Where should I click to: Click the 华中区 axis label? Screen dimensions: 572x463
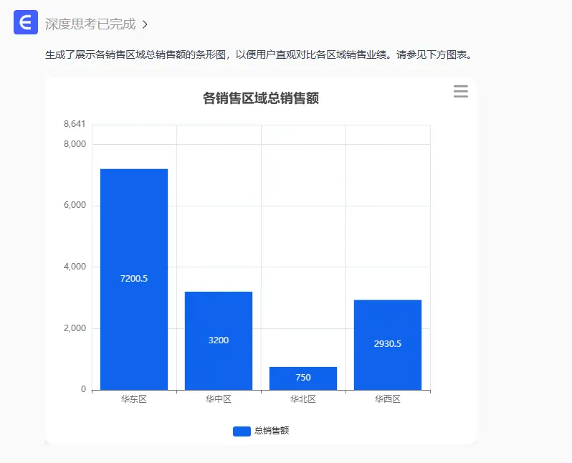(x=219, y=399)
